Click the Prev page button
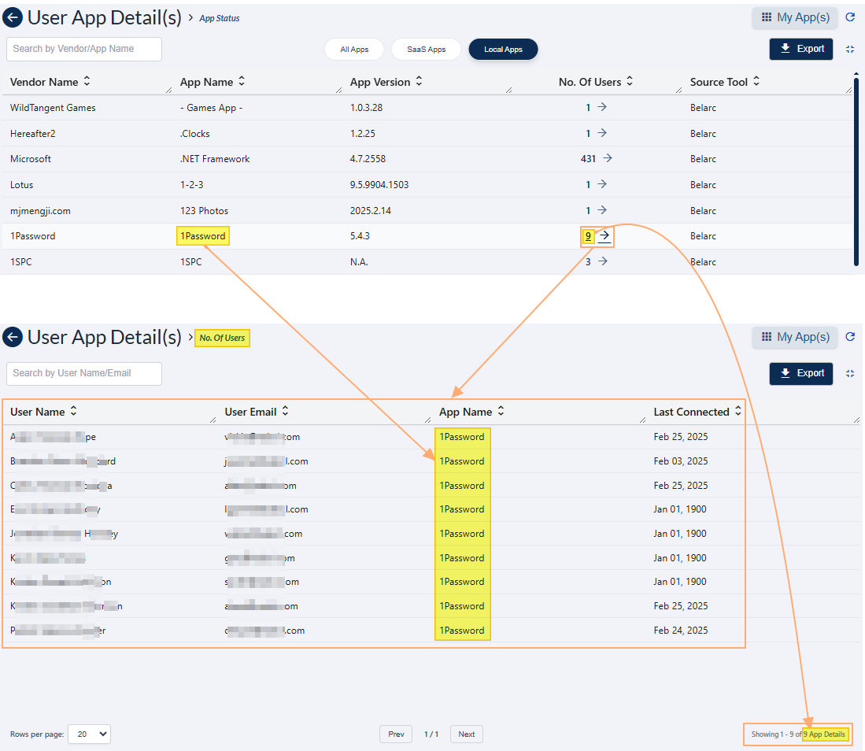Image resolution: width=865 pixels, height=751 pixels. coord(396,734)
